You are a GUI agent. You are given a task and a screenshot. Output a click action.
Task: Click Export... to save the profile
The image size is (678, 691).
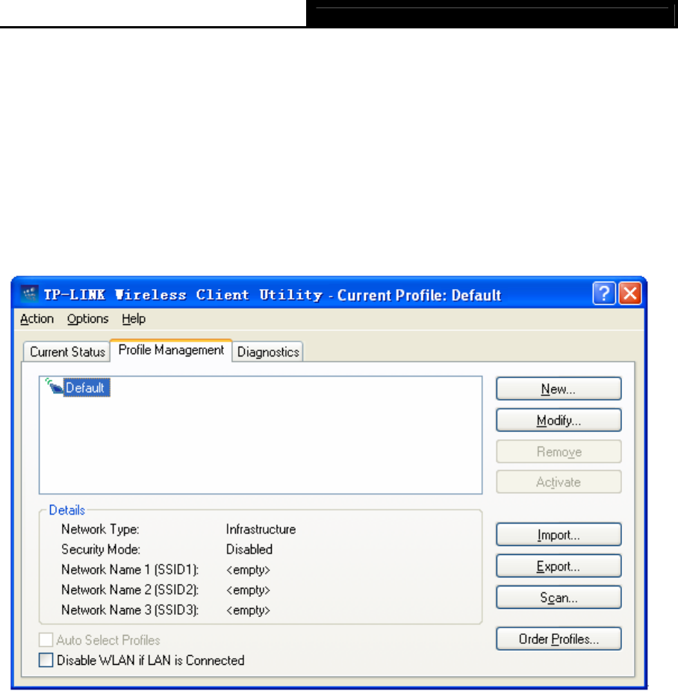click(x=559, y=565)
